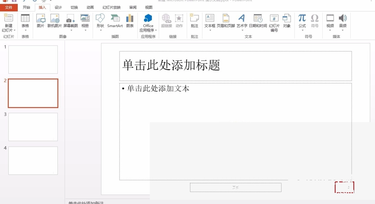Select the 插入 (Insert) tab

(x=42, y=7)
